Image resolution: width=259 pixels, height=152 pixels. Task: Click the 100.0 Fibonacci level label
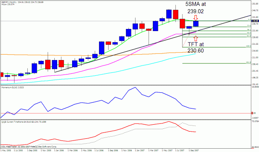[249, 46]
